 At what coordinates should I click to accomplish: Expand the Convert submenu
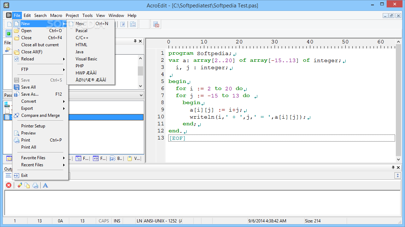click(40, 101)
